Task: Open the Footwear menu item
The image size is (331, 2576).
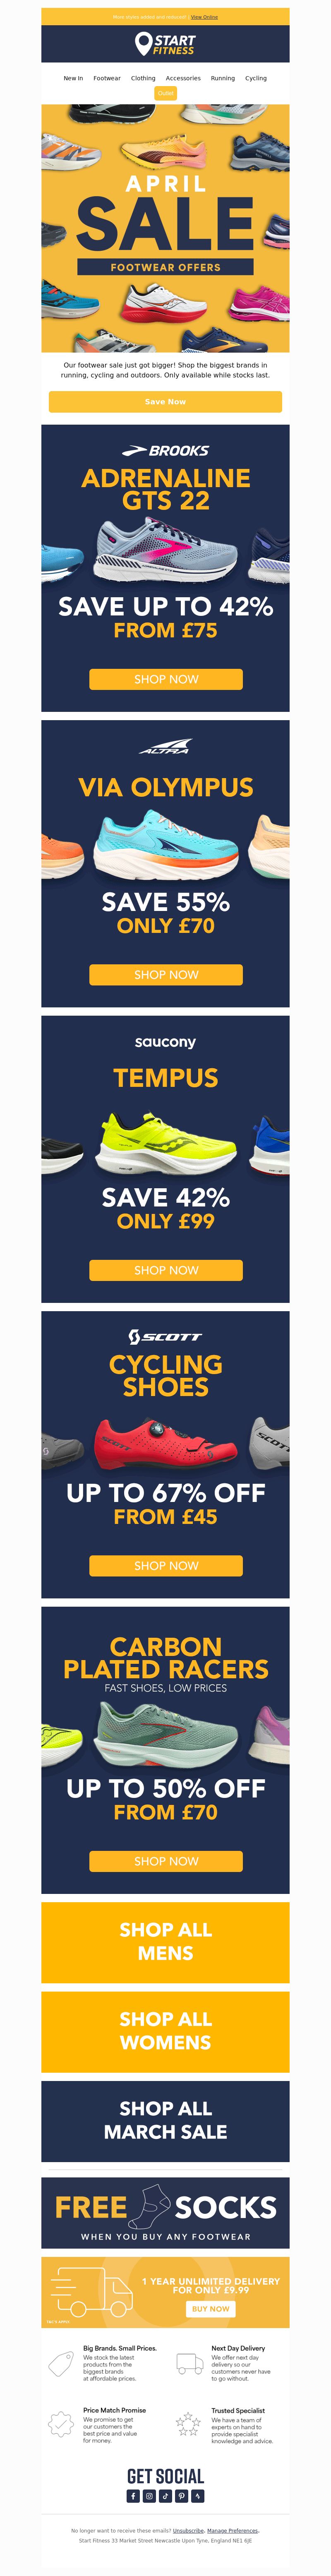Action: 107,78
